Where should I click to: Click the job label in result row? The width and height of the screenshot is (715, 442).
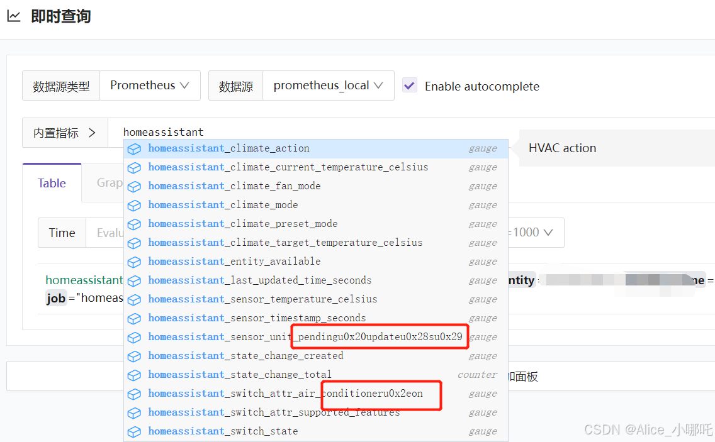tap(55, 299)
